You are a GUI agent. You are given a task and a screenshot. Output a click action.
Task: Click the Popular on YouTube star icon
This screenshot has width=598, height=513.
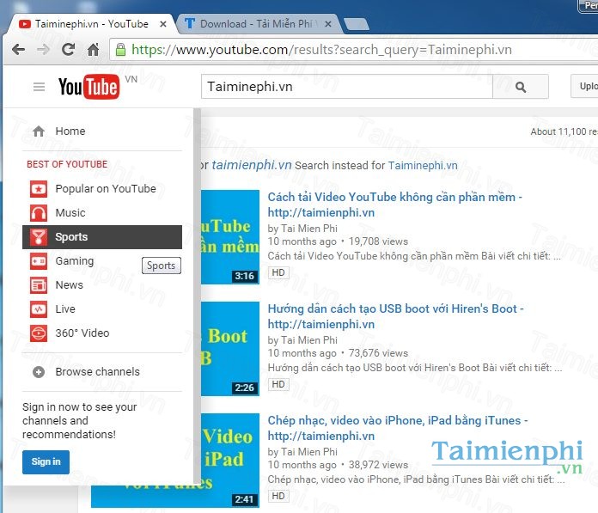pos(39,189)
